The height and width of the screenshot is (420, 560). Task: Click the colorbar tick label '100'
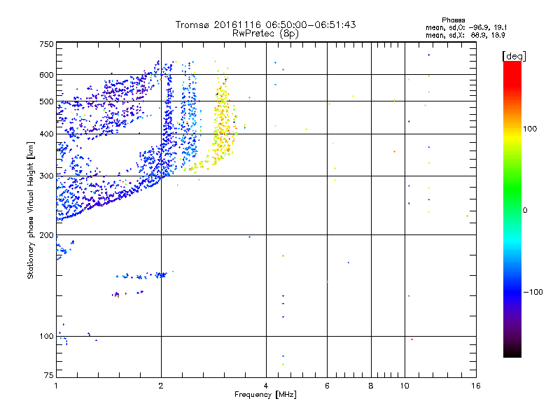(530, 129)
